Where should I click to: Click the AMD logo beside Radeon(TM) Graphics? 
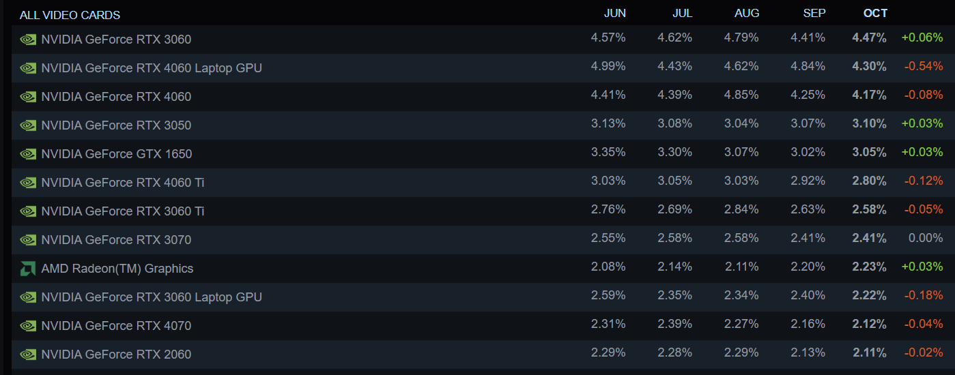[x=28, y=269]
